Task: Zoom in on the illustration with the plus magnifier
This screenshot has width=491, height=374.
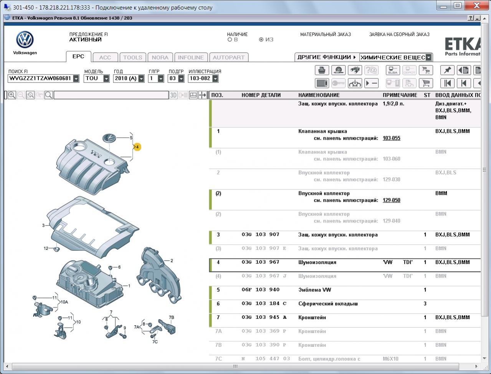Action: coord(12,95)
